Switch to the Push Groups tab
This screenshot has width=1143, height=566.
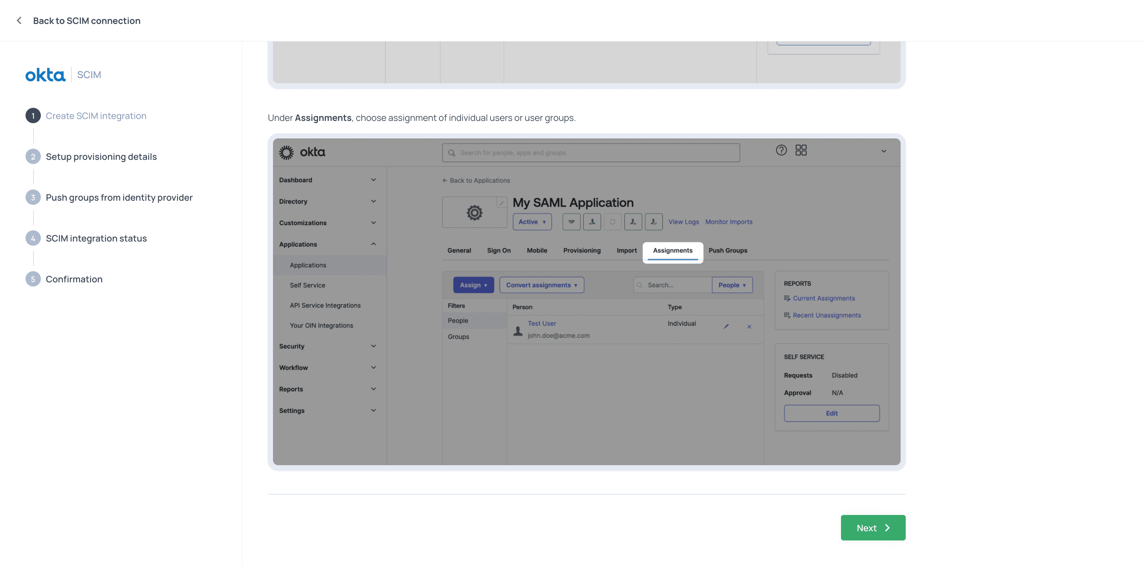click(728, 251)
